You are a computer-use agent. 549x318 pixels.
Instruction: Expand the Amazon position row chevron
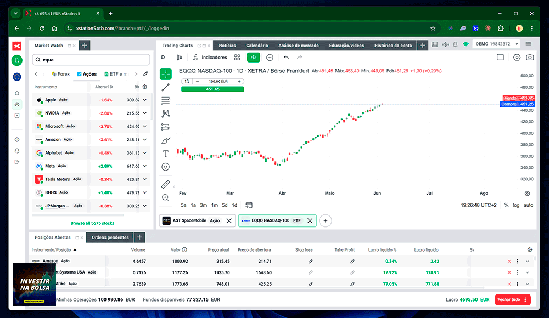pos(528,262)
